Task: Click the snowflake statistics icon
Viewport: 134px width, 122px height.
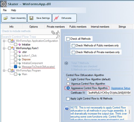Action: (x=66, y=63)
